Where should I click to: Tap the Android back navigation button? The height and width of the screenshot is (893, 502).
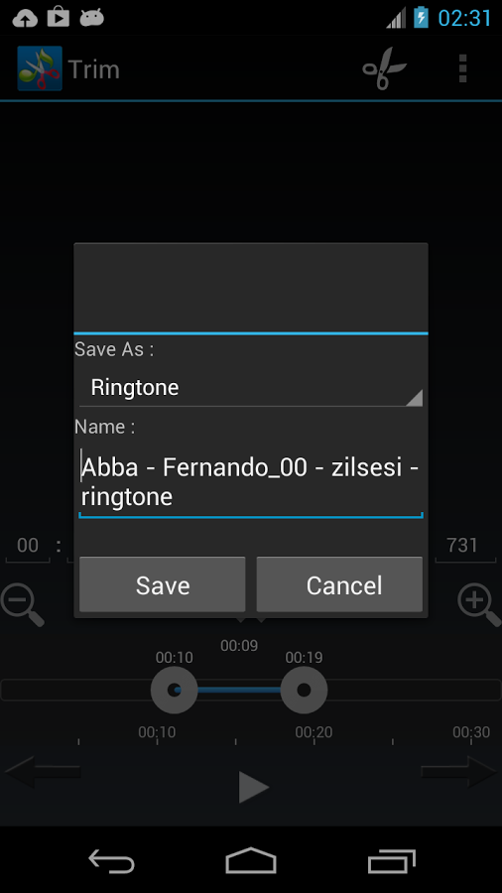point(111,860)
